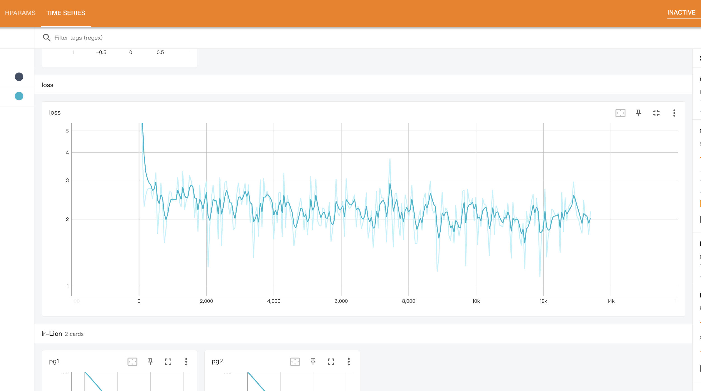Select the TIME SERIES tab

coord(66,13)
